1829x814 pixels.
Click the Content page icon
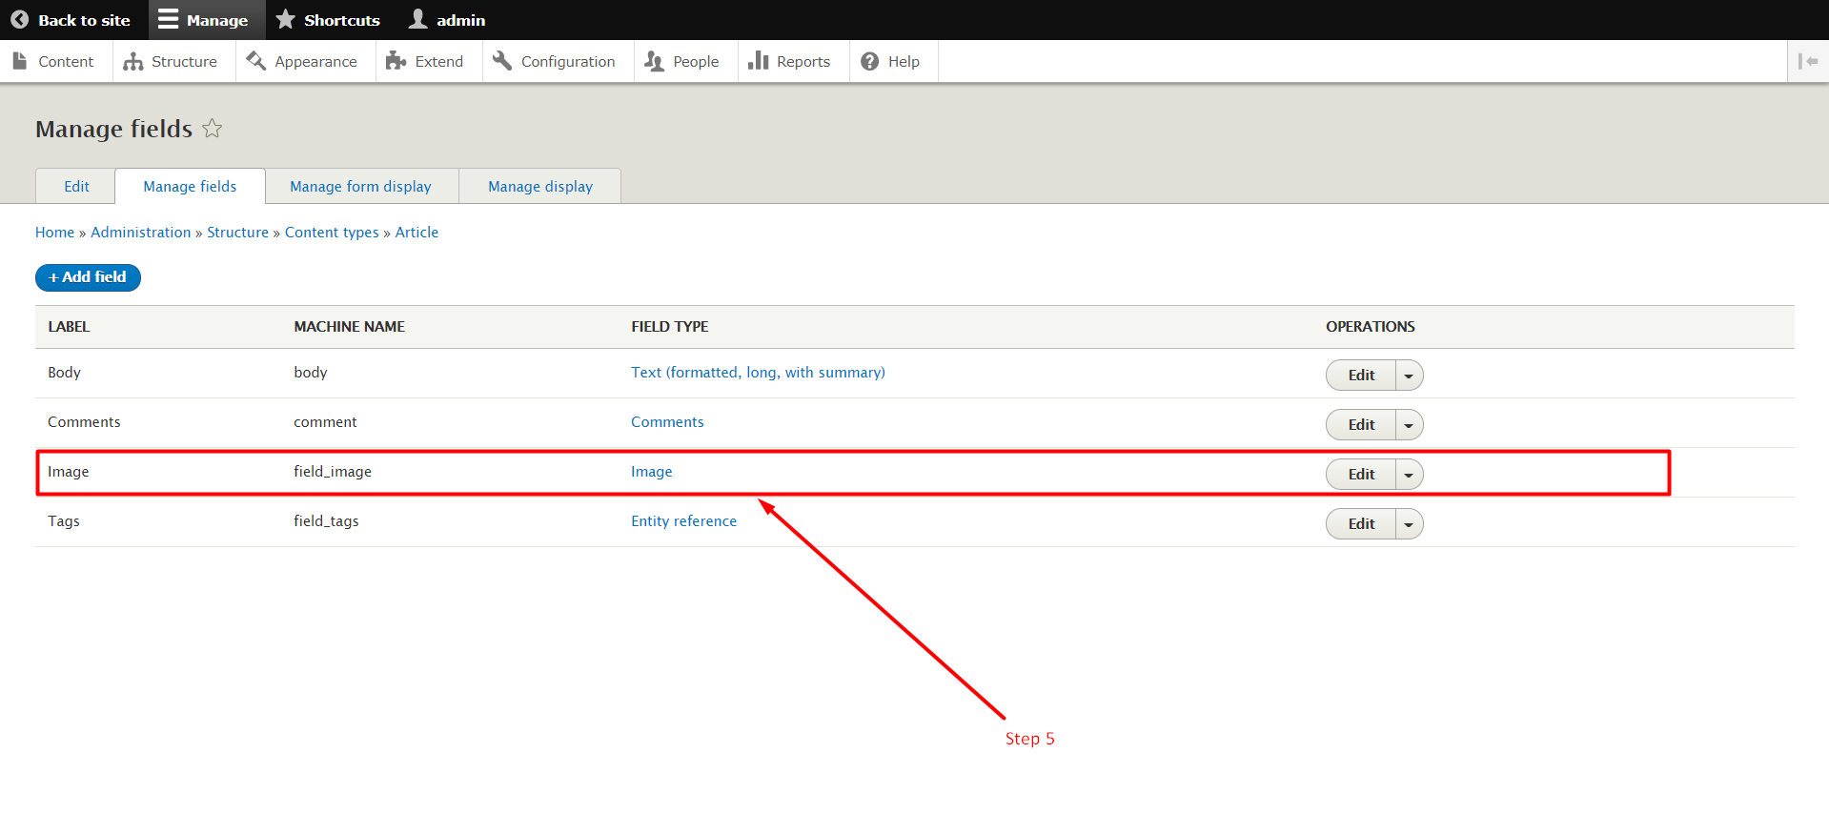pos(20,61)
